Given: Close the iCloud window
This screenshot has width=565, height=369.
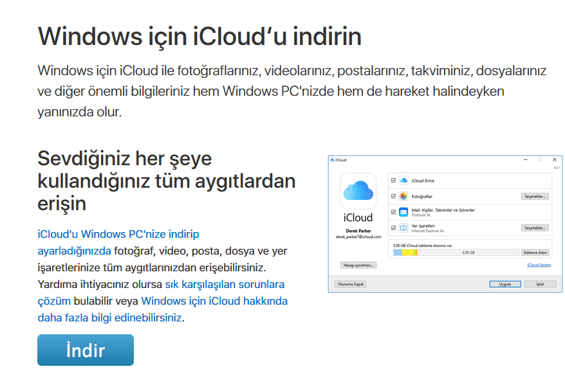Looking at the screenshot, I should click(x=555, y=160).
